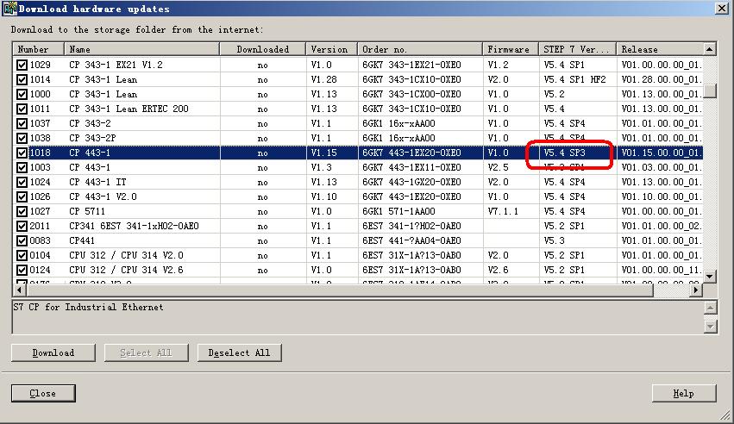Uncheck the checkbox for item 1037
This screenshot has height=424, width=734.
[x=22, y=123]
